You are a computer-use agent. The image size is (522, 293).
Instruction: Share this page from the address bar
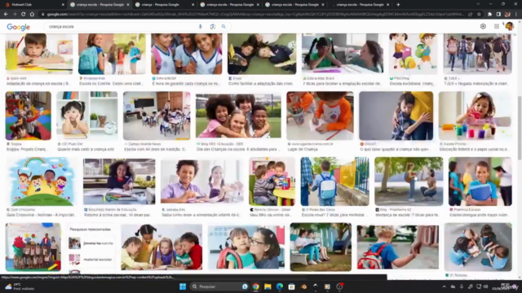click(x=471, y=15)
